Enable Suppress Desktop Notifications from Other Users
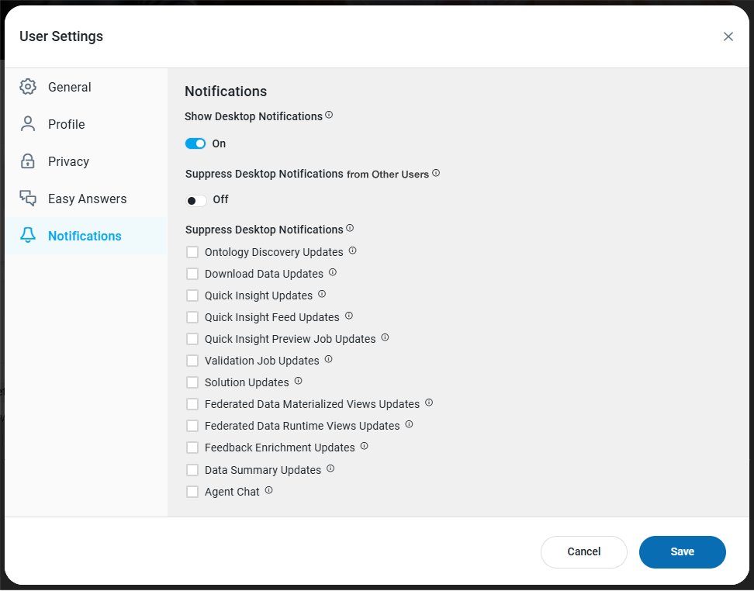 click(195, 200)
